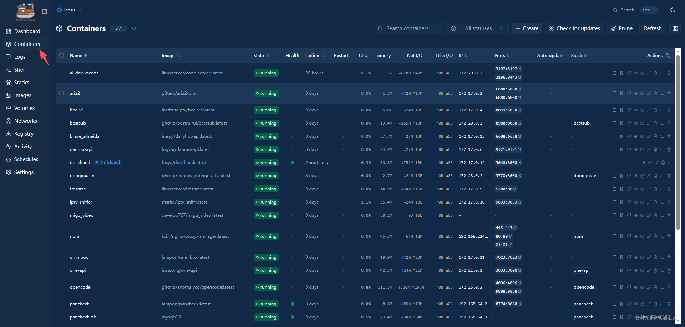
Task: Inspect ai-dev-vscode with the eye icon
Action: coord(636,73)
